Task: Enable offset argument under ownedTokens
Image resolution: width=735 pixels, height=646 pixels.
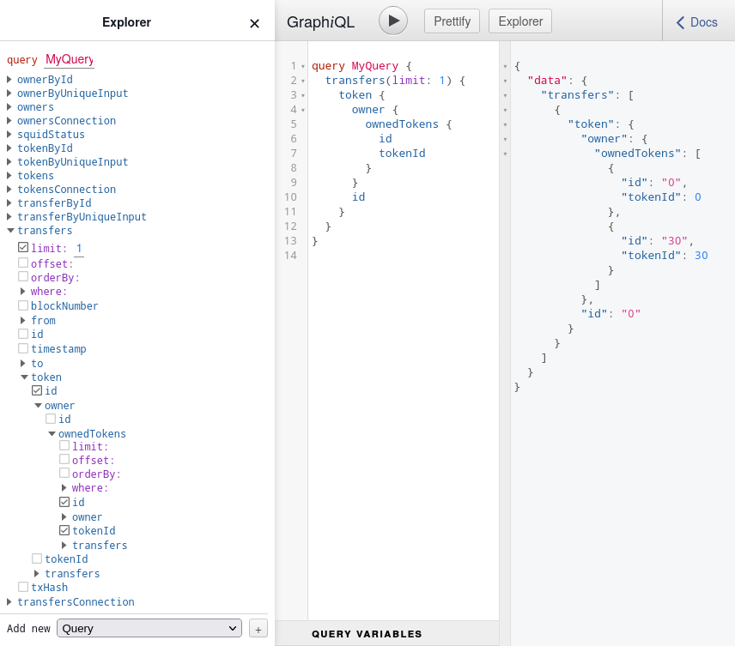Action: coord(64,459)
